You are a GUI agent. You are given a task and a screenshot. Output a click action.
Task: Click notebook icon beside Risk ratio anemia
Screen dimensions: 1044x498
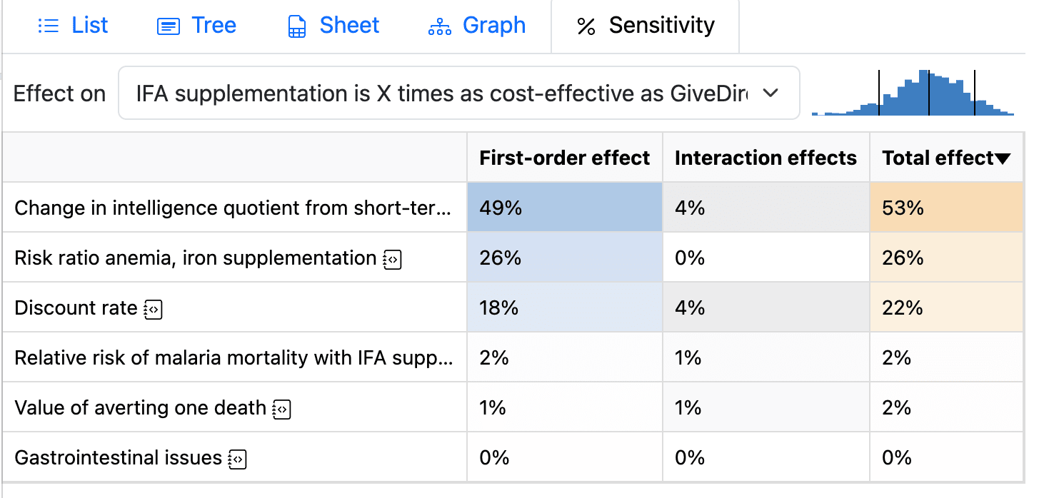(392, 259)
